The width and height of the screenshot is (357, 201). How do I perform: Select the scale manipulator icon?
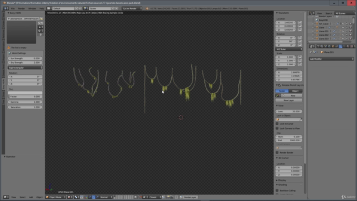[98, 197]
